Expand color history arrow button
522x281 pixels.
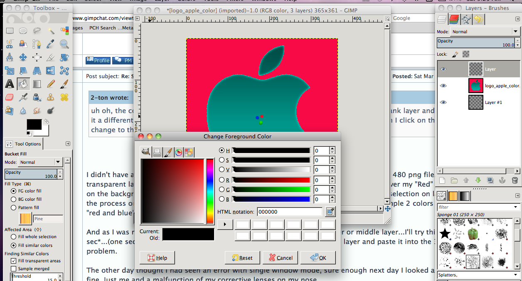tap(225, 224)
